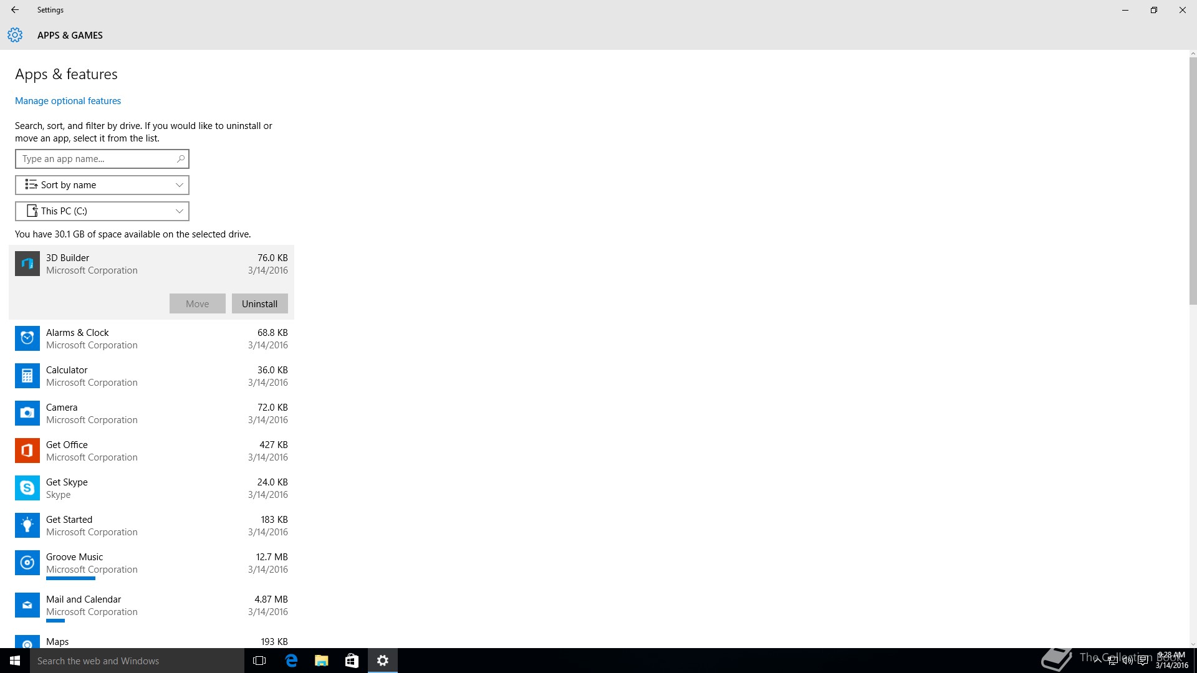Click the Get Office app icon
Image resolution: width=1197 pixels, height=673 pixels.
27,451
